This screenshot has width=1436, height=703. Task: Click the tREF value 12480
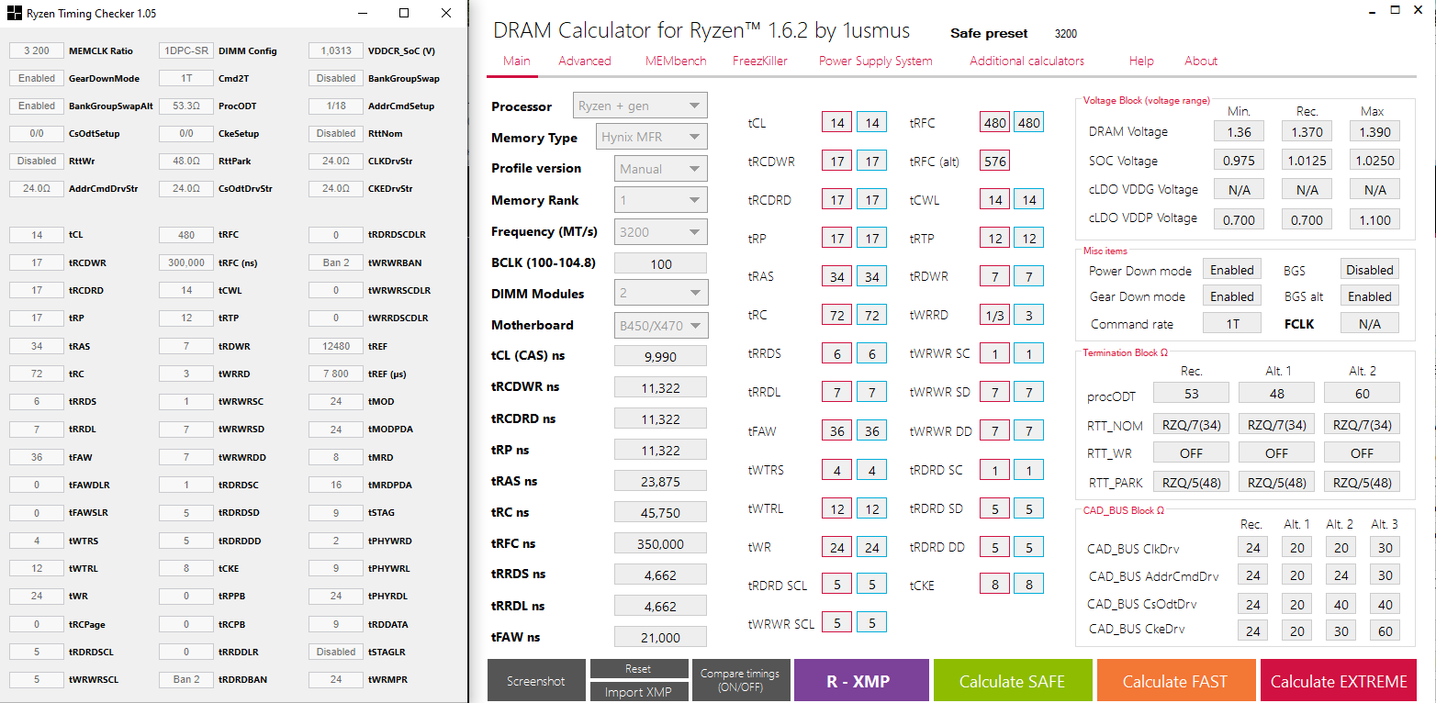pyautogui.click(x=336, y=346)
